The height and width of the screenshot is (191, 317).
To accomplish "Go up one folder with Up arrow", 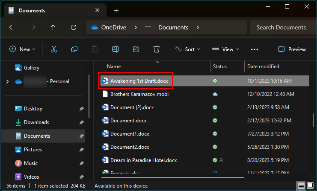I will pos(53,27).
